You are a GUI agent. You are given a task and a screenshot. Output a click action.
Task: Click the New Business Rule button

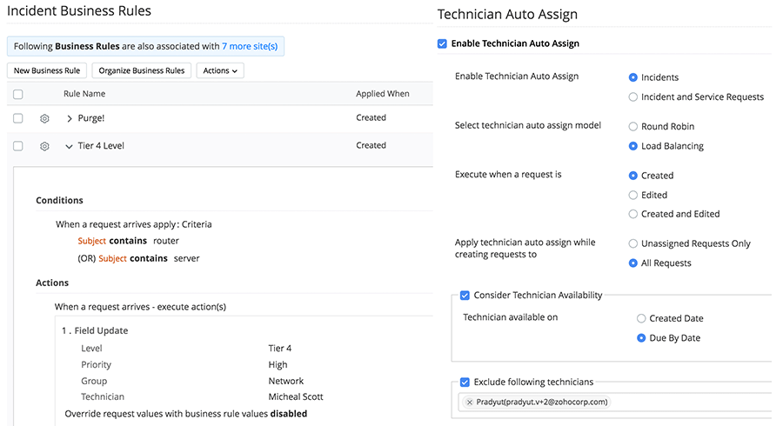click(47, 70)
